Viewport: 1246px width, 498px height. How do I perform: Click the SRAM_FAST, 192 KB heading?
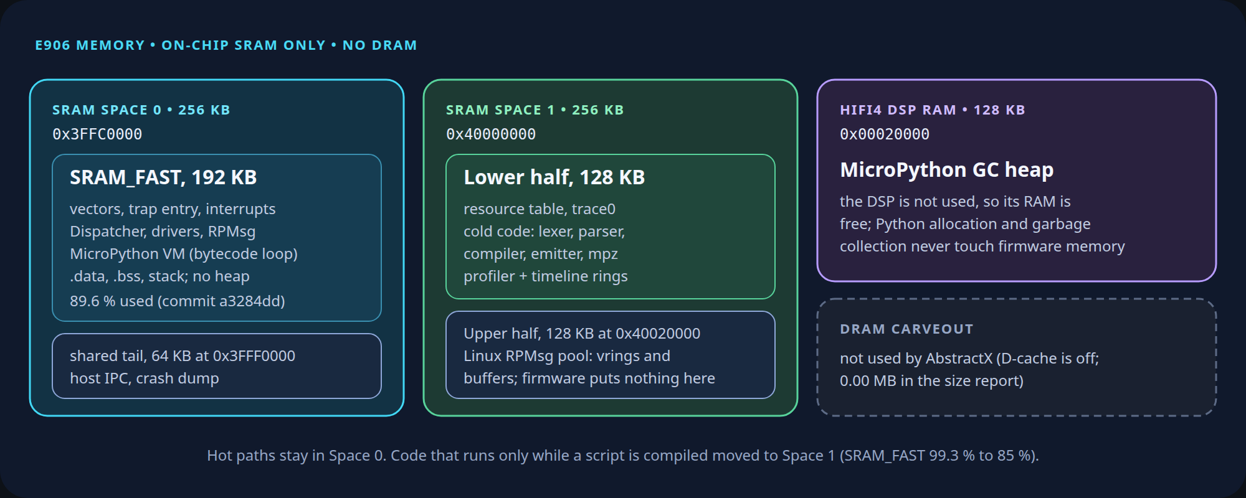pyautogui.click(x=163, y=177)
